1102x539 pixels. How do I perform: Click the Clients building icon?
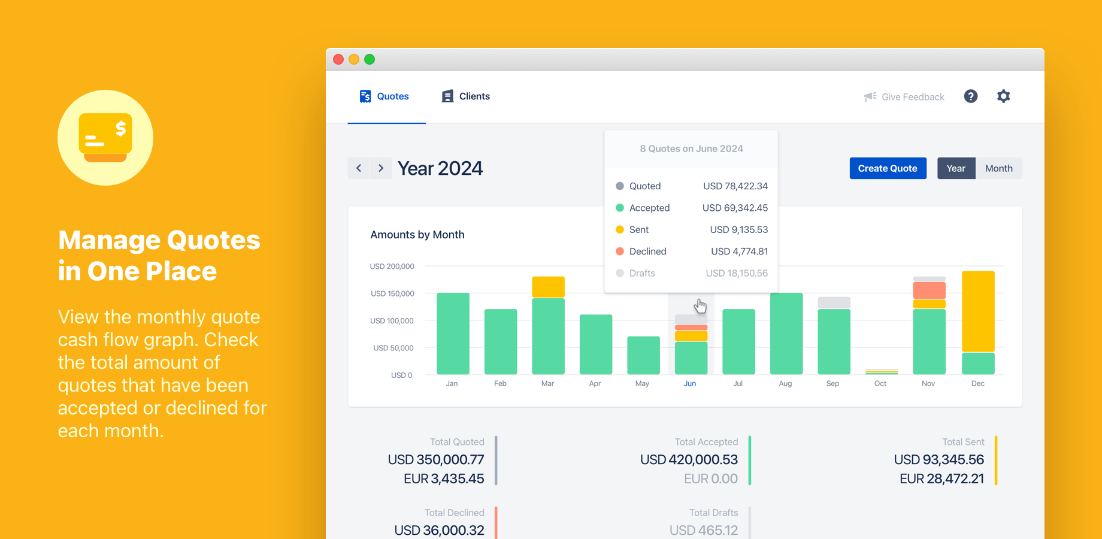[447, 96]
